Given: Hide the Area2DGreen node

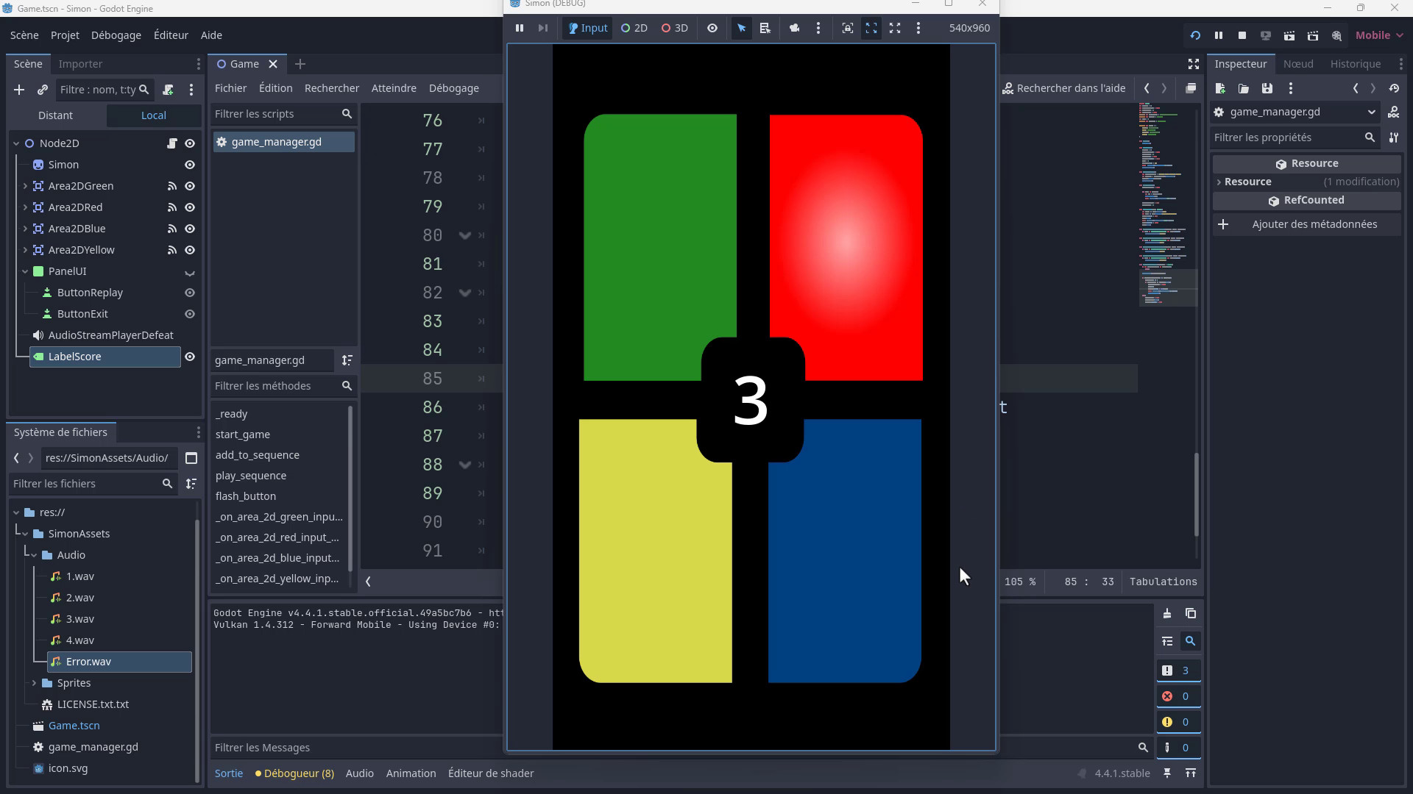Looking at the screenshot, I should pyautogui.click(x=190, y=186).
